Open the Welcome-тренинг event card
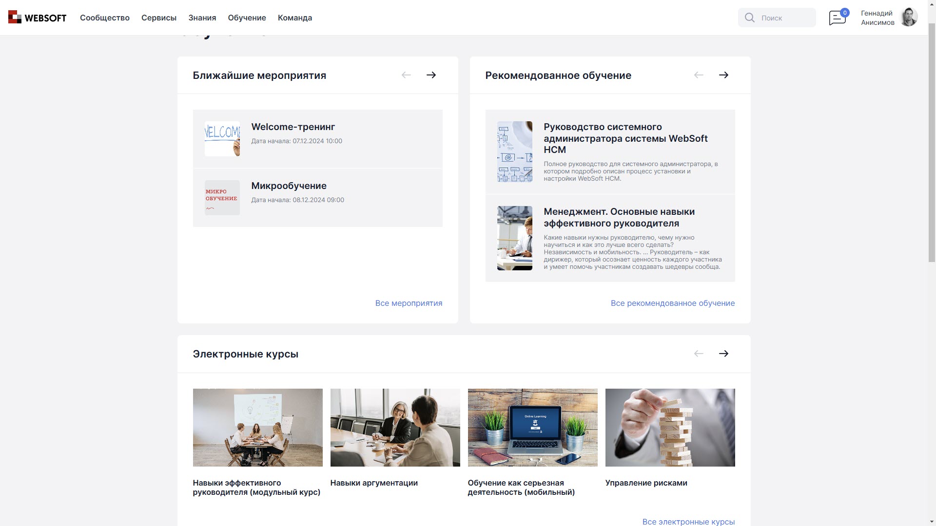This screenshot has width=936, height=526. (x=317, y=138)
